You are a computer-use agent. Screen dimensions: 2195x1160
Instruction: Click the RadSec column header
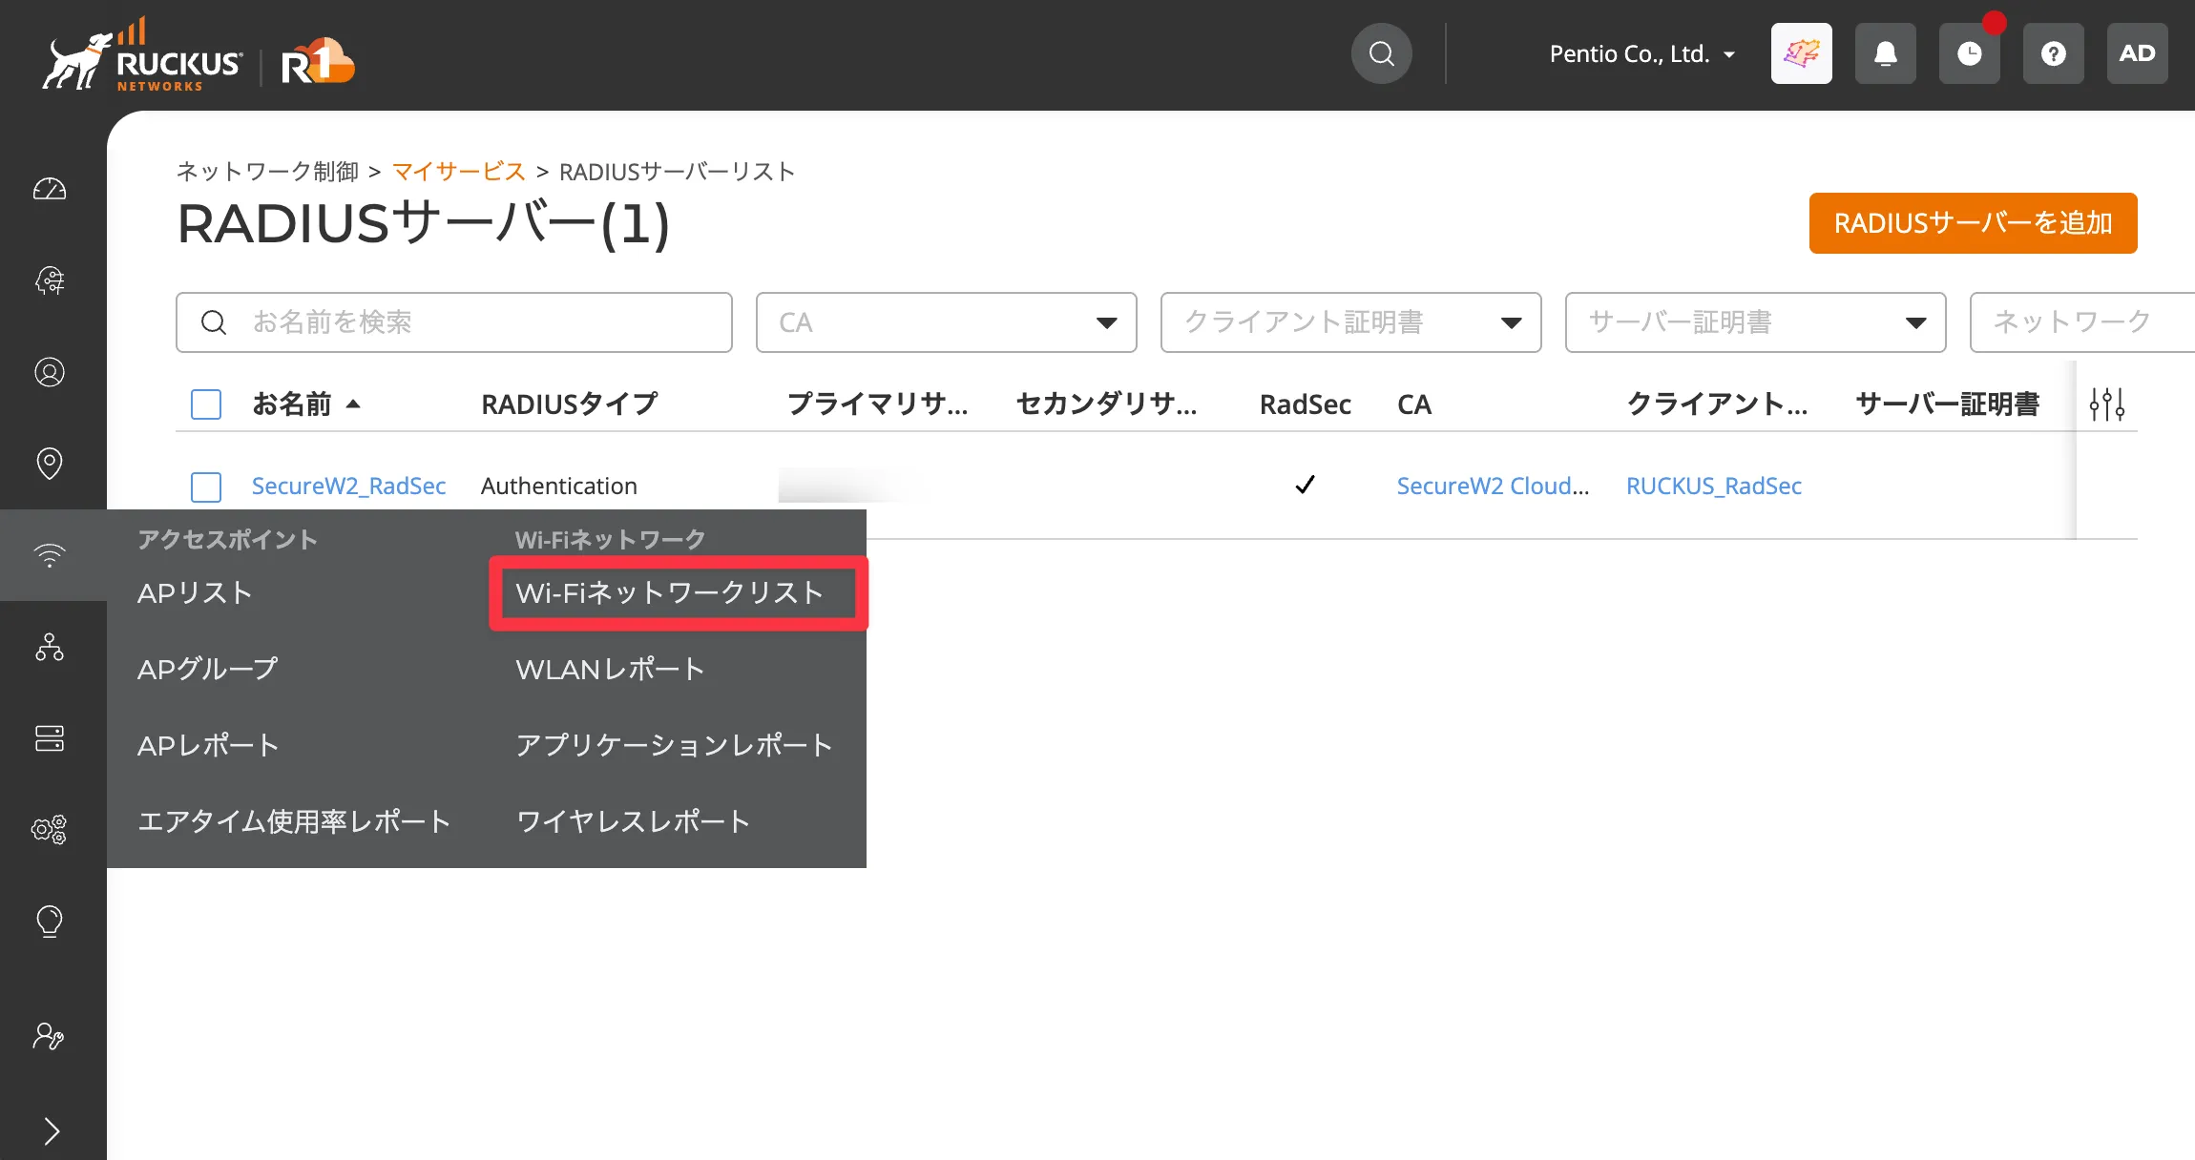[1306, 404]
